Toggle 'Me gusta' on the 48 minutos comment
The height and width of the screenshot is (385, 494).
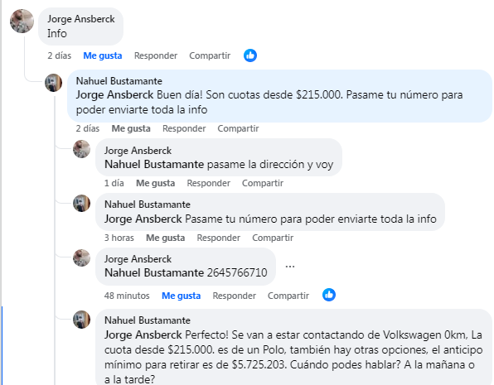[182, 296]
